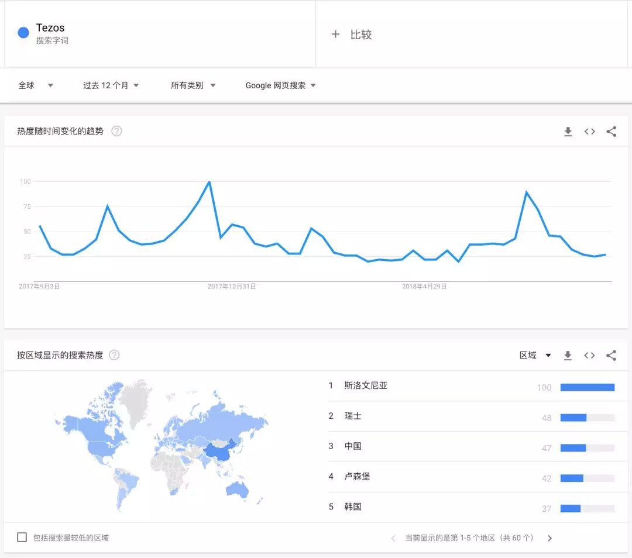Open embed code for the trend chart

[x=590, y=132]
